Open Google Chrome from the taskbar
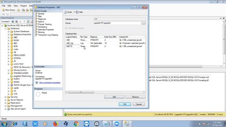The width and height of the screenshot is (226, 127). click(x=76, y=124)
